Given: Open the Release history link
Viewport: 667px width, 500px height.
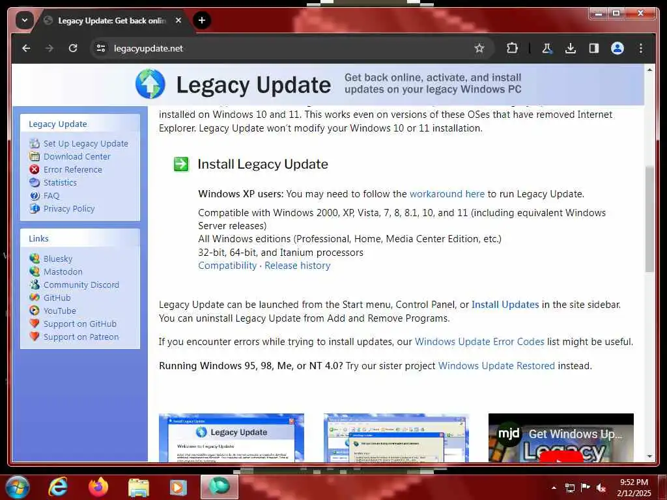Looking at the screenshot, I should (297, 266).
